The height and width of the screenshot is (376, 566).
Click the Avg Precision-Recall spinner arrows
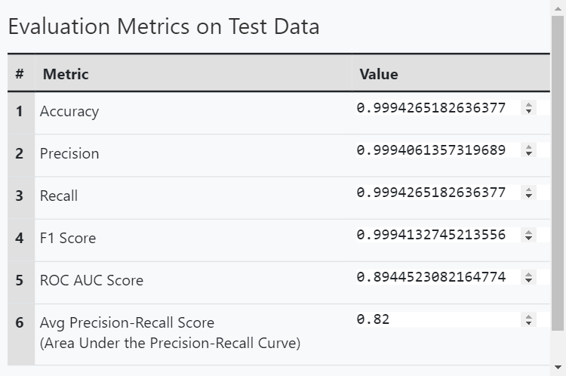coord(528,319)
